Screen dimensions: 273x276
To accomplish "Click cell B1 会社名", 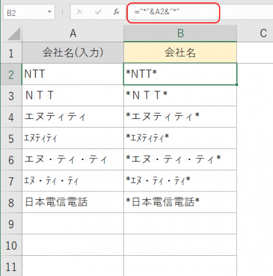I will (x=180, y=53).
